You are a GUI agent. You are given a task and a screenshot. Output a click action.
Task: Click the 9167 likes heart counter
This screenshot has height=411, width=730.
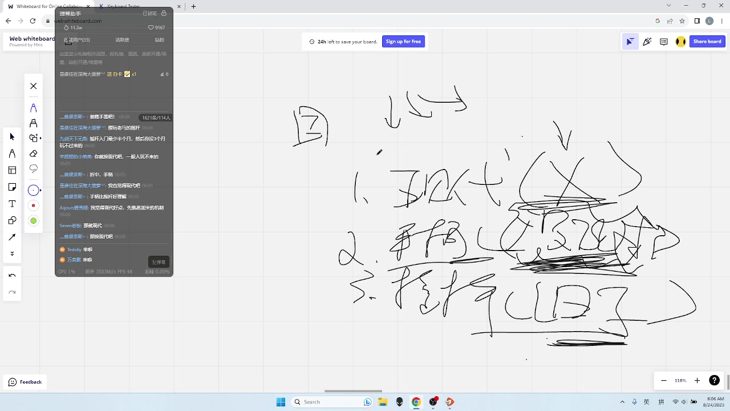point(157,27)
